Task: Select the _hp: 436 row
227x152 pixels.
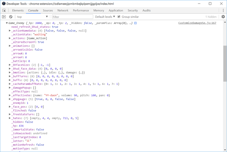Action: click(17, 126)
